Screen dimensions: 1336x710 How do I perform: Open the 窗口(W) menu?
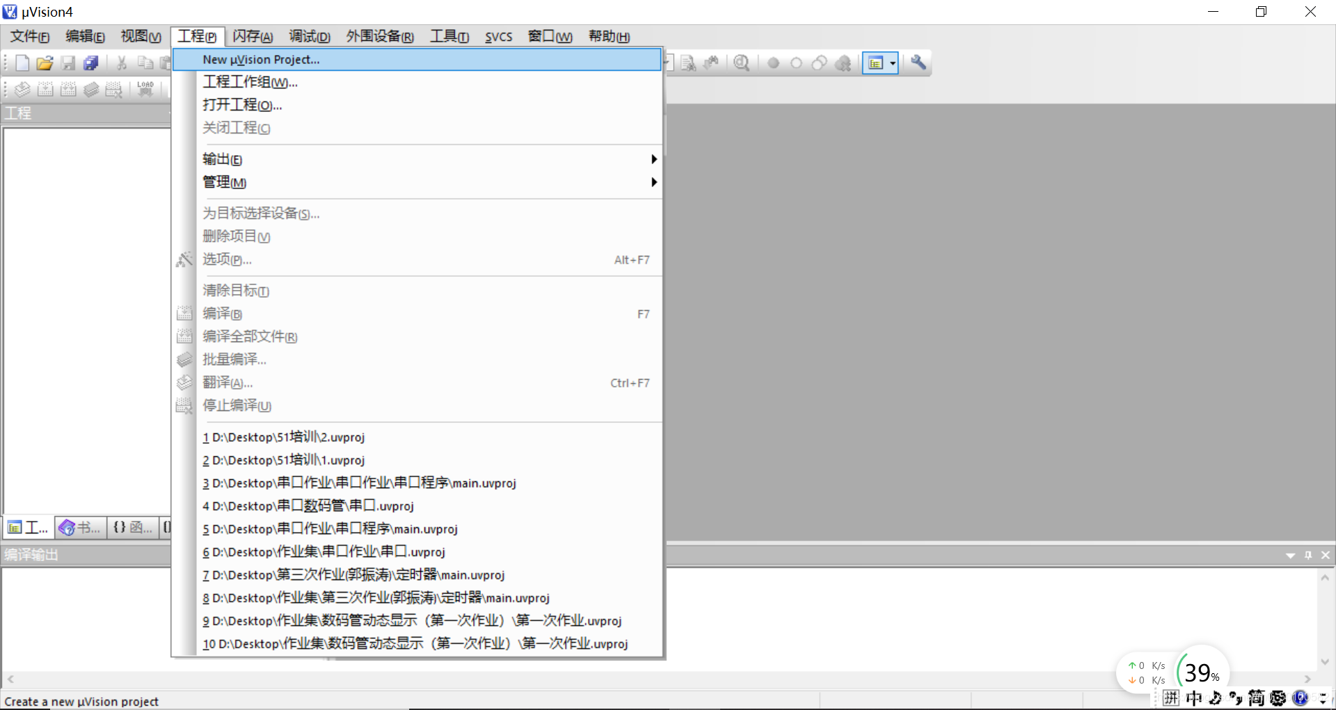550,36
